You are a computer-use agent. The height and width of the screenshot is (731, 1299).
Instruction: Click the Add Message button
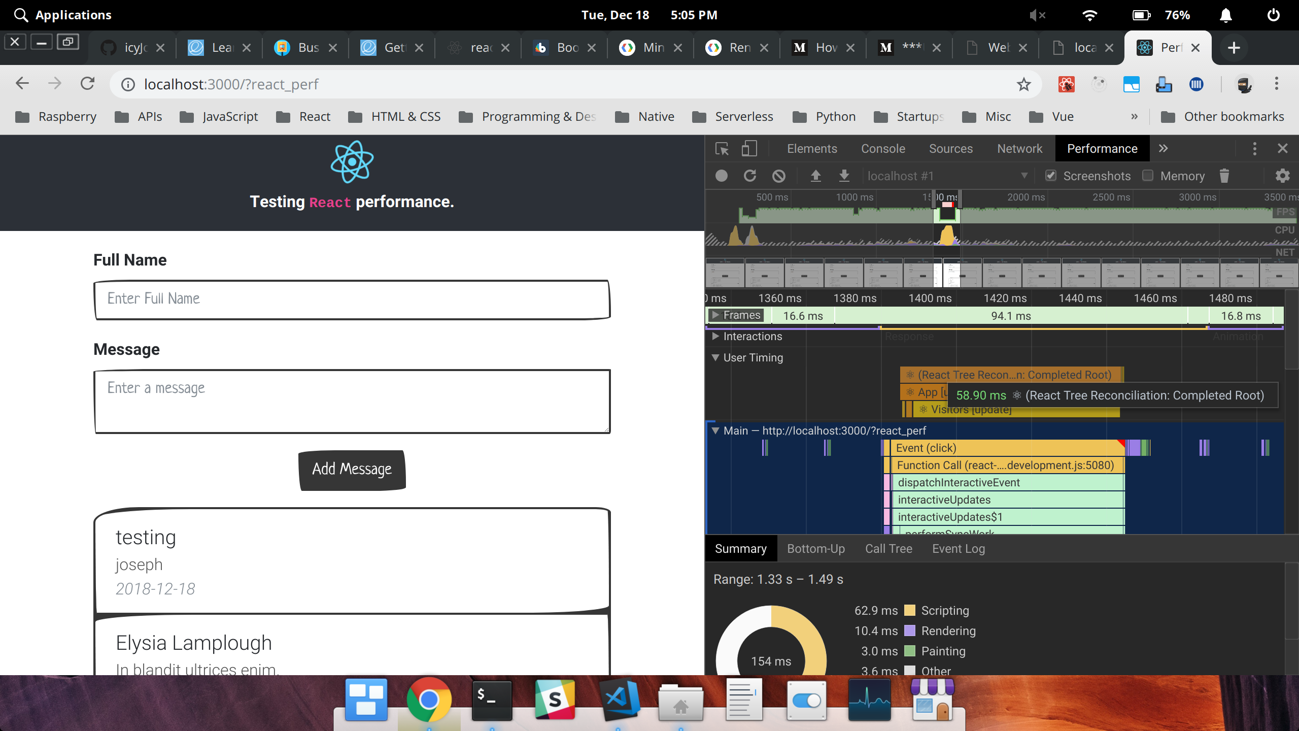pyautogui.click(x=352, y=469)
